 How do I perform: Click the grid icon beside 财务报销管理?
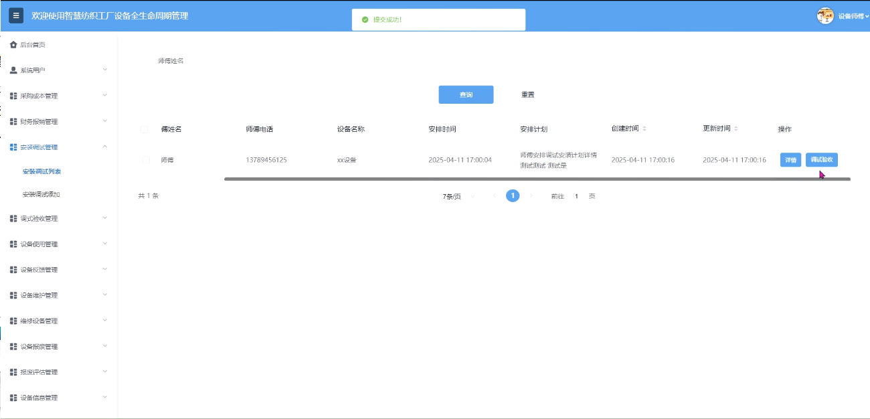13,122
